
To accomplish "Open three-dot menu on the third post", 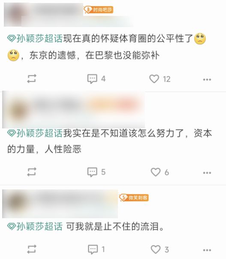I will click(x=207, y=250).
